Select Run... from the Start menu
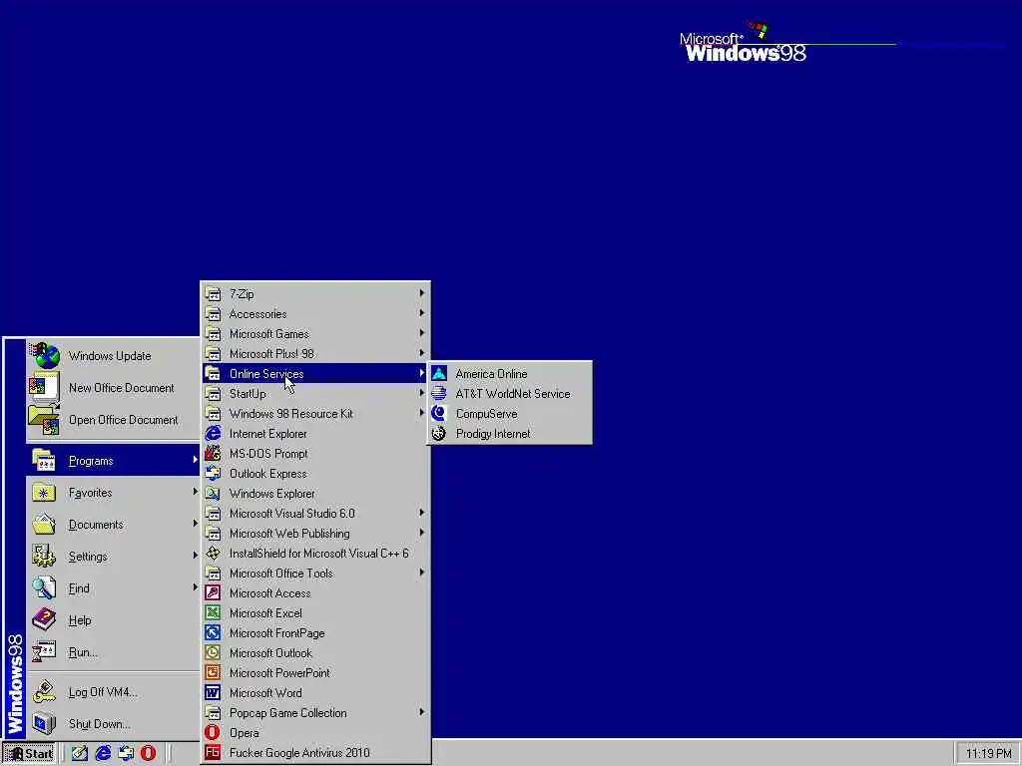The height and width of the screenshot is (766, 1022). (113, 652)
